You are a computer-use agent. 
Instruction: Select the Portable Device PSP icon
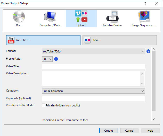112,17
